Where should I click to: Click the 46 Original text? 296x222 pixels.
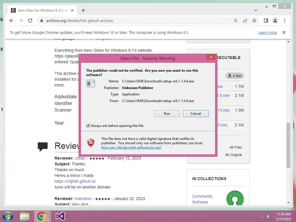point(233,155)
